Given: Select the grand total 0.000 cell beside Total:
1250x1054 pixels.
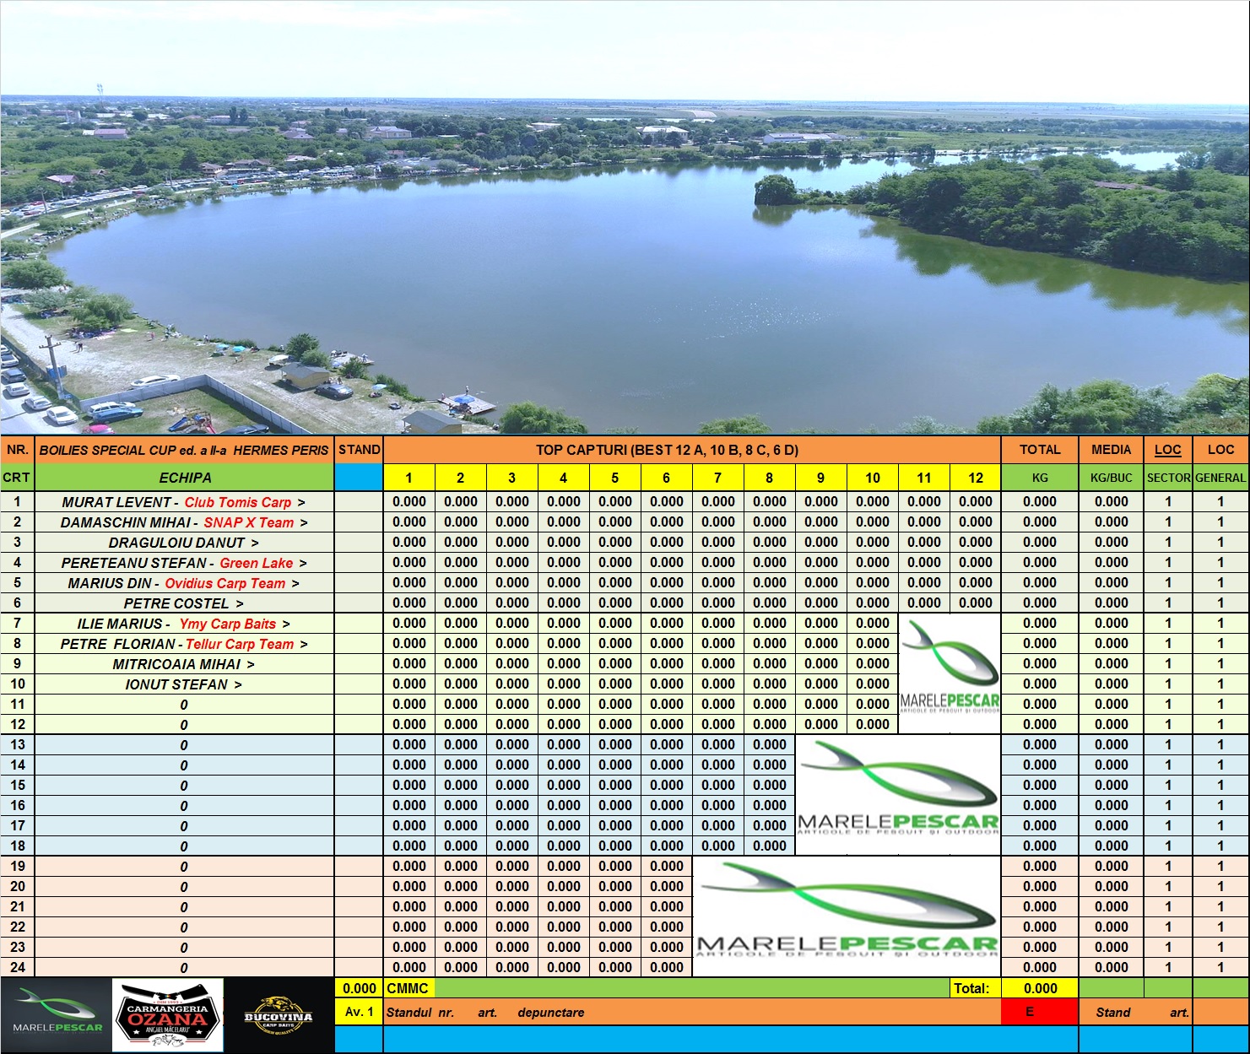Looking at the screenshot, I should pyautogui.click(x=1040, y=988).
